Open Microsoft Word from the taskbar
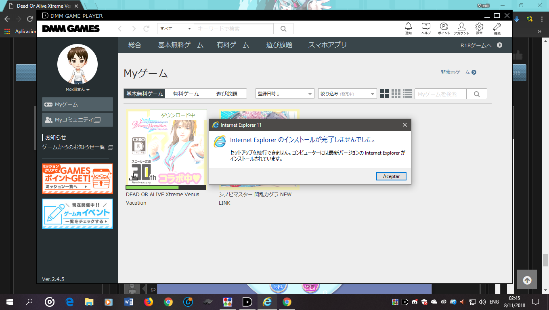Image resolution: width=549 pixels, height=310 pixels. [129, 302]
